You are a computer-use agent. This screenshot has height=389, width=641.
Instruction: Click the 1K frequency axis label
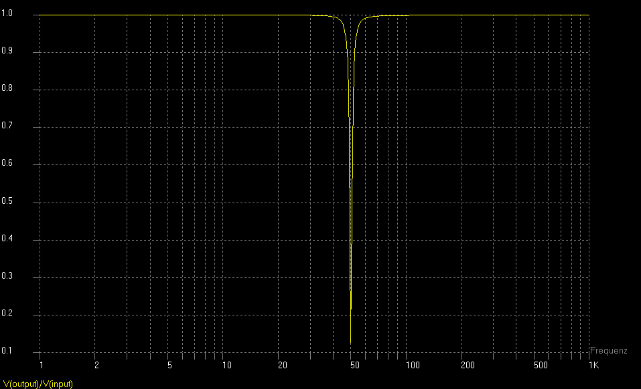tap(593, 365)
